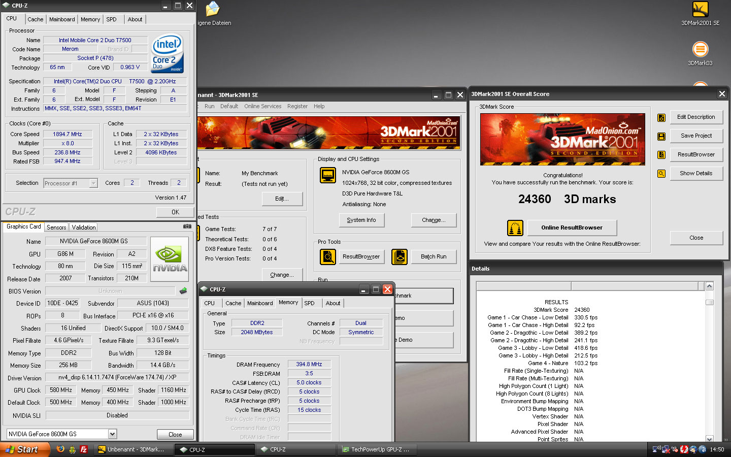Click the NVIDIA logo in GPU-Z
The width and height of the screenshot is (731, 457).
[170, 258]
